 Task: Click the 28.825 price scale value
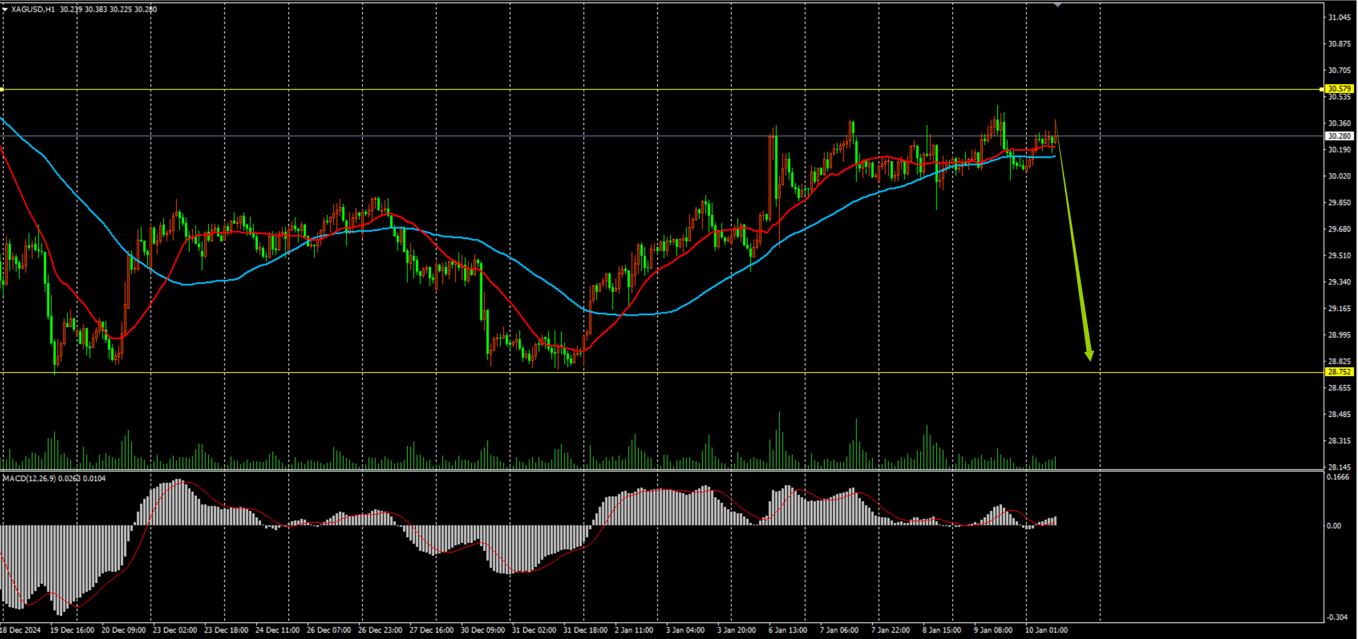(x=1339, y=362)
